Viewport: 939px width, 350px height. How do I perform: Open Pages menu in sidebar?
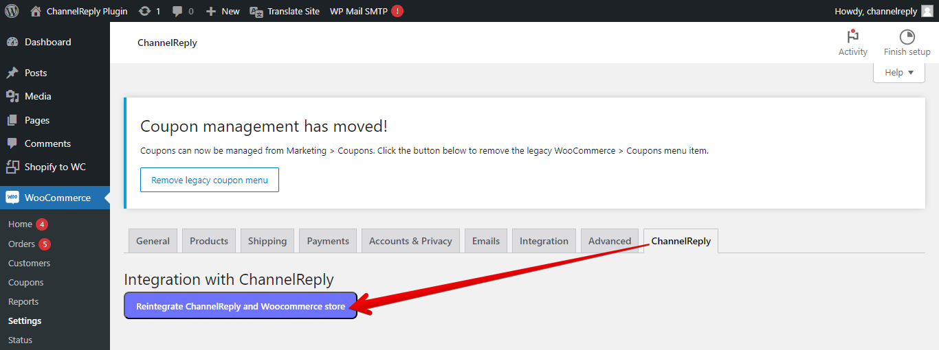(37, 120)
